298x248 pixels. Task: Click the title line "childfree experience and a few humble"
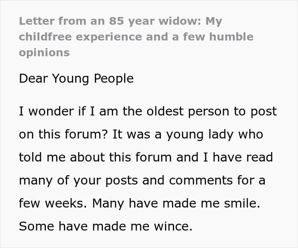[136, 37]
